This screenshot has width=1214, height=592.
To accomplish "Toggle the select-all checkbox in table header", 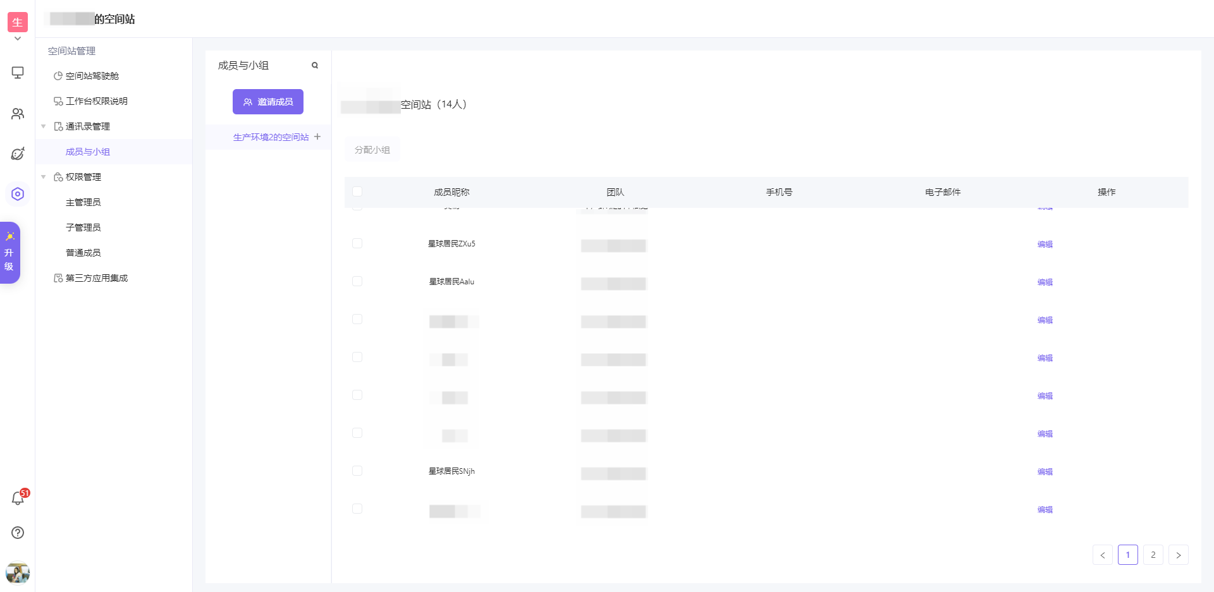I will 357,191.
